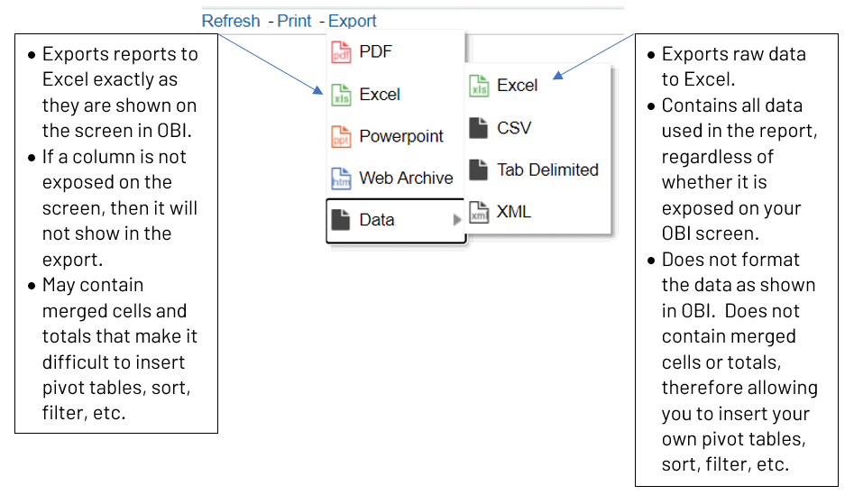Click the blue Web Archive file icon
Image resolution: width=854 pixels, height=495 pixels.
pyautogui.click(x=341, y=179)
